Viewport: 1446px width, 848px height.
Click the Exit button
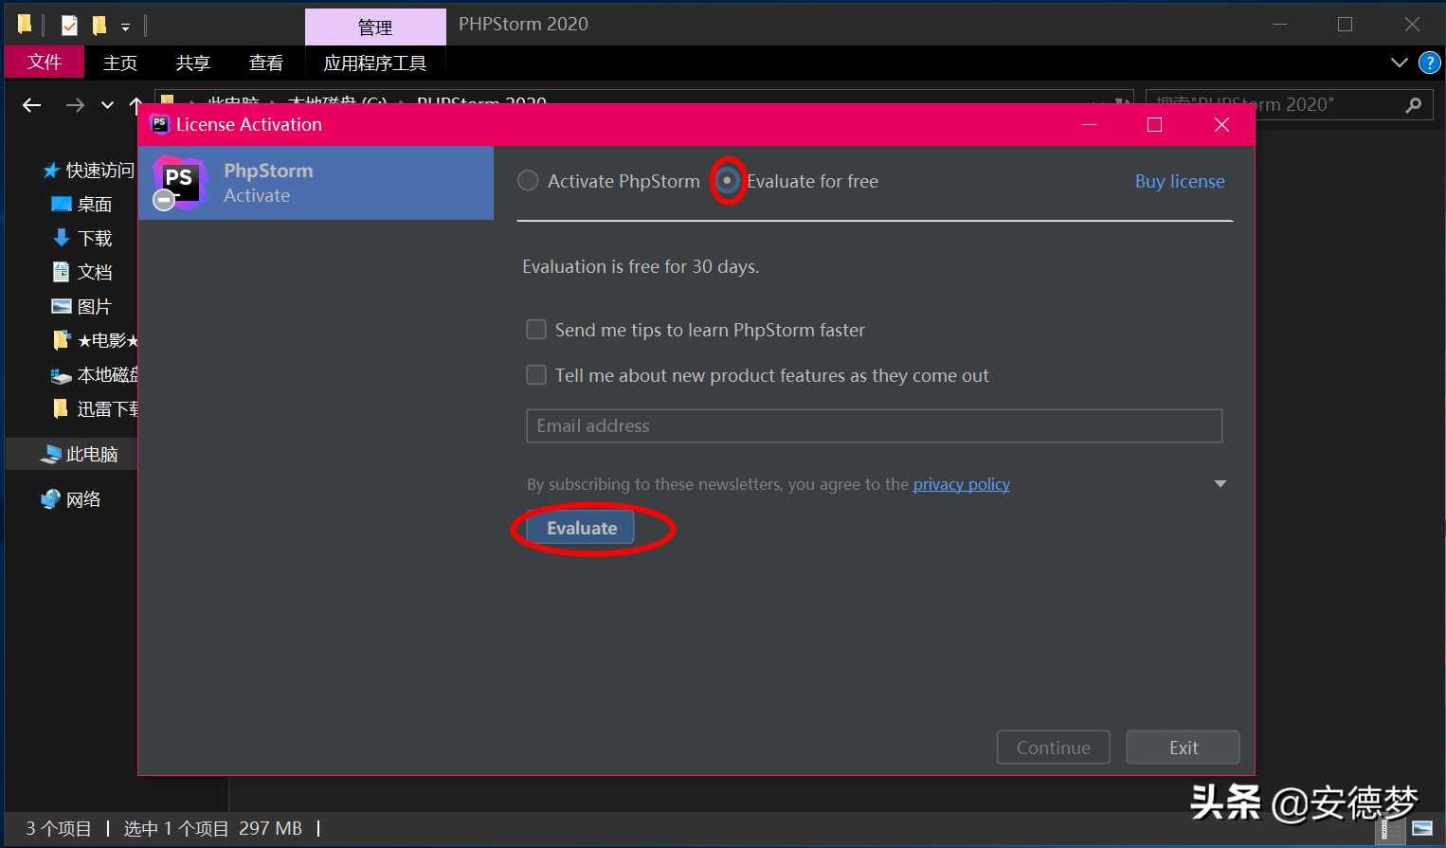1183,748
